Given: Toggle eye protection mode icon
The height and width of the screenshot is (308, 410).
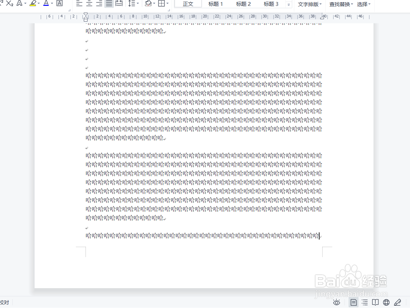Looking at the screenshot, I should click(337, 302).
